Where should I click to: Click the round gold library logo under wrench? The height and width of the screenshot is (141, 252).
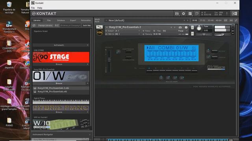point(100,33)
